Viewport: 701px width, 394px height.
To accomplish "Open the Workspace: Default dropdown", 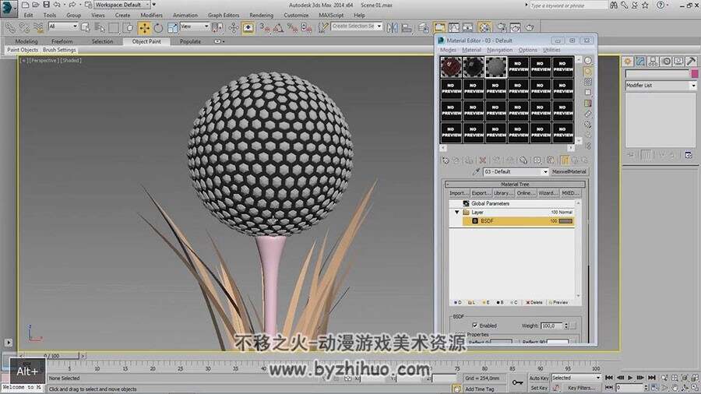I will coord(122,5).
